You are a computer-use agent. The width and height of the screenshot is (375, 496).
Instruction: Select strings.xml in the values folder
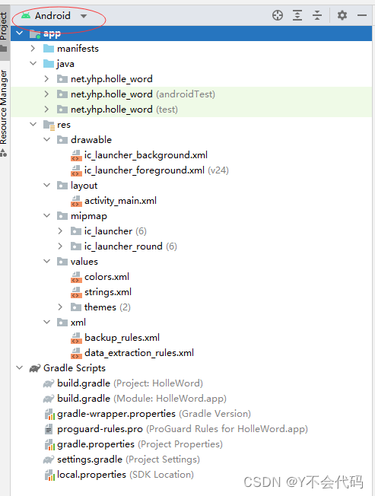click(108, 292)
